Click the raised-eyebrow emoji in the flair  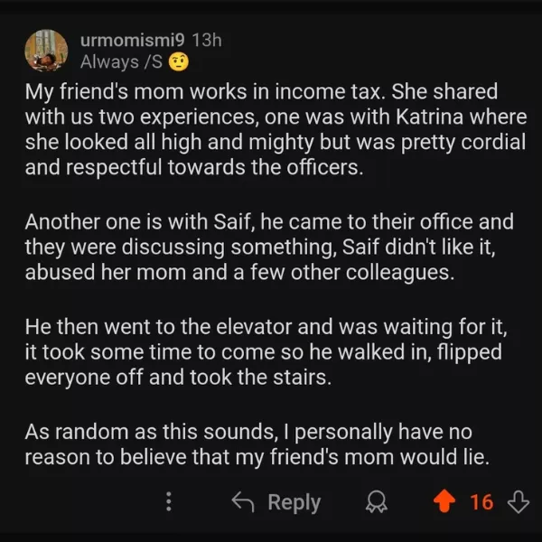pos(178,62)
